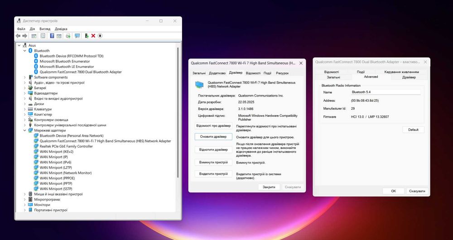
Task: Click the Відкотити драйвер button
Action: [x=213, y=149]
